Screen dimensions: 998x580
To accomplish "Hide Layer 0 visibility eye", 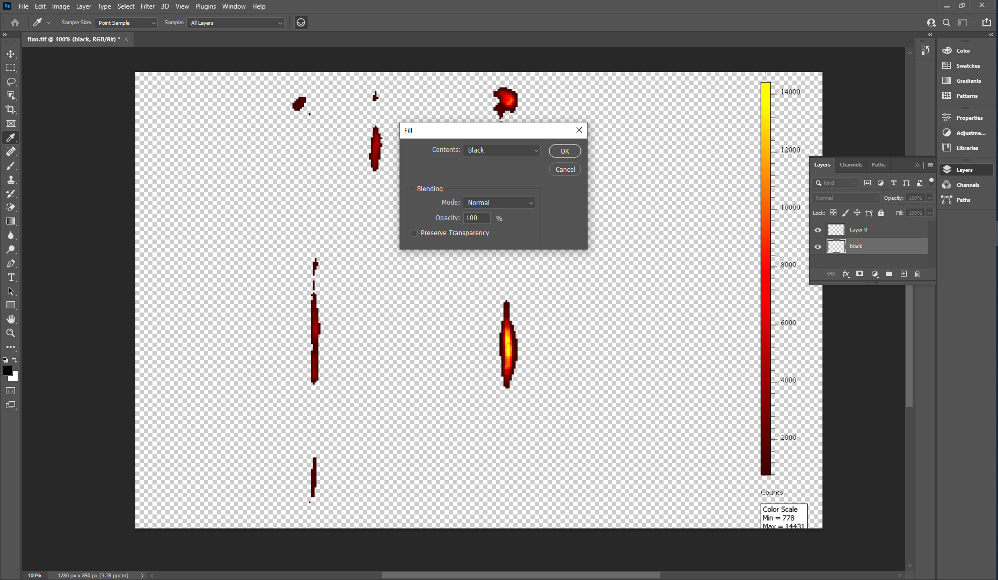I will [x=818, y=230].
